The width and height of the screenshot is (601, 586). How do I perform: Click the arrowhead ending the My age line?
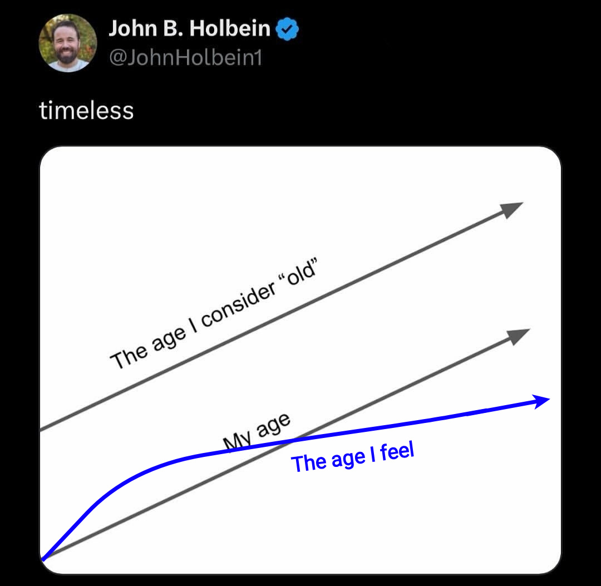pos(519,335)
